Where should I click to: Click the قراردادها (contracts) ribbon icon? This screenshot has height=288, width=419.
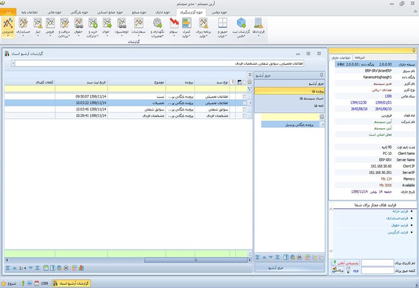(259, 26)
